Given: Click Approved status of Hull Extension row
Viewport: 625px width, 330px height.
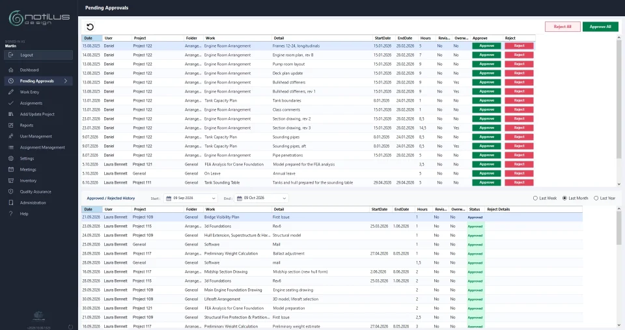Looking at the screenshot, I should click(x=475, y=236).
